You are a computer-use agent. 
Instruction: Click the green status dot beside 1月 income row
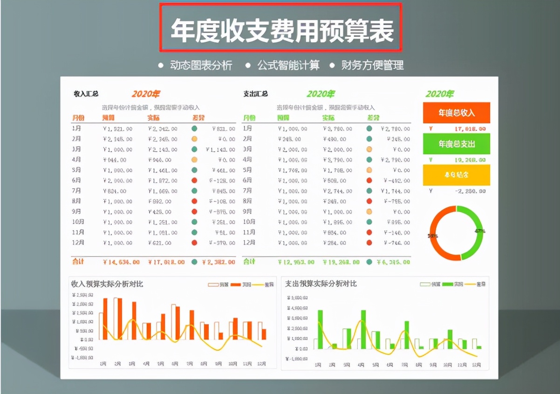coord(195,129)
